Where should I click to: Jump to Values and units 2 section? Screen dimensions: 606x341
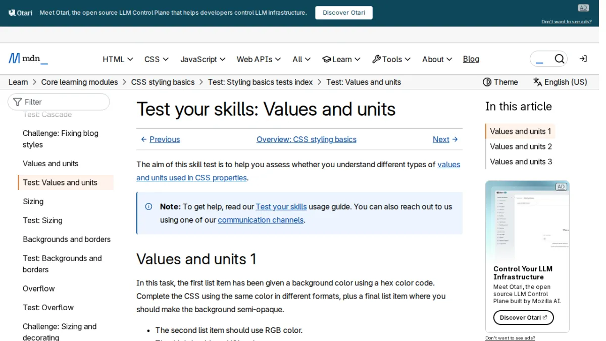pos(521,147)
